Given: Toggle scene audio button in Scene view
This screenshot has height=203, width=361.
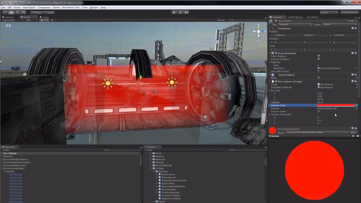Looking at the screenshot, I should pyautogui.click(x=52, y=20).
